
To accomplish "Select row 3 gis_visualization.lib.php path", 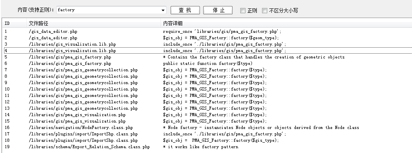I will (x=72, y=44).
